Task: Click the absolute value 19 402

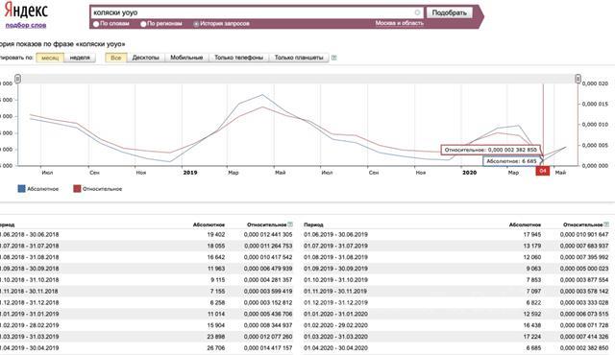Action: pyautogui.click(x=216, y=234)
